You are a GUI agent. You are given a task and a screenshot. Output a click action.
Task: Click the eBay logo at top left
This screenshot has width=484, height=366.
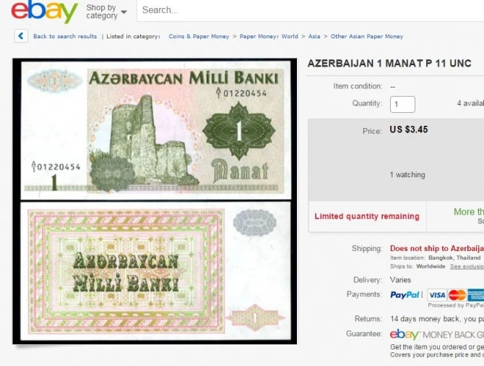point(44,11)
